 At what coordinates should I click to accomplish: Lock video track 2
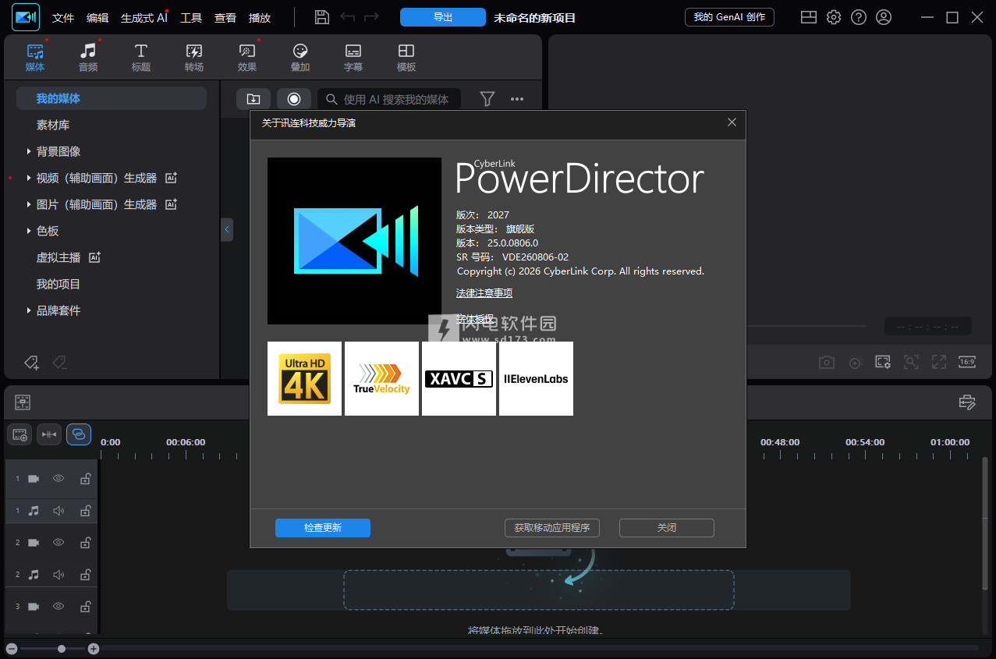(85, 542)
